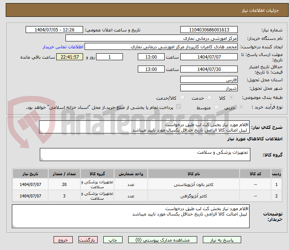289x250 pixels.
Task: Click item name 'کاتتر آنژیوگرافی'
Action: pyautogui.click(x=194, y=196)
